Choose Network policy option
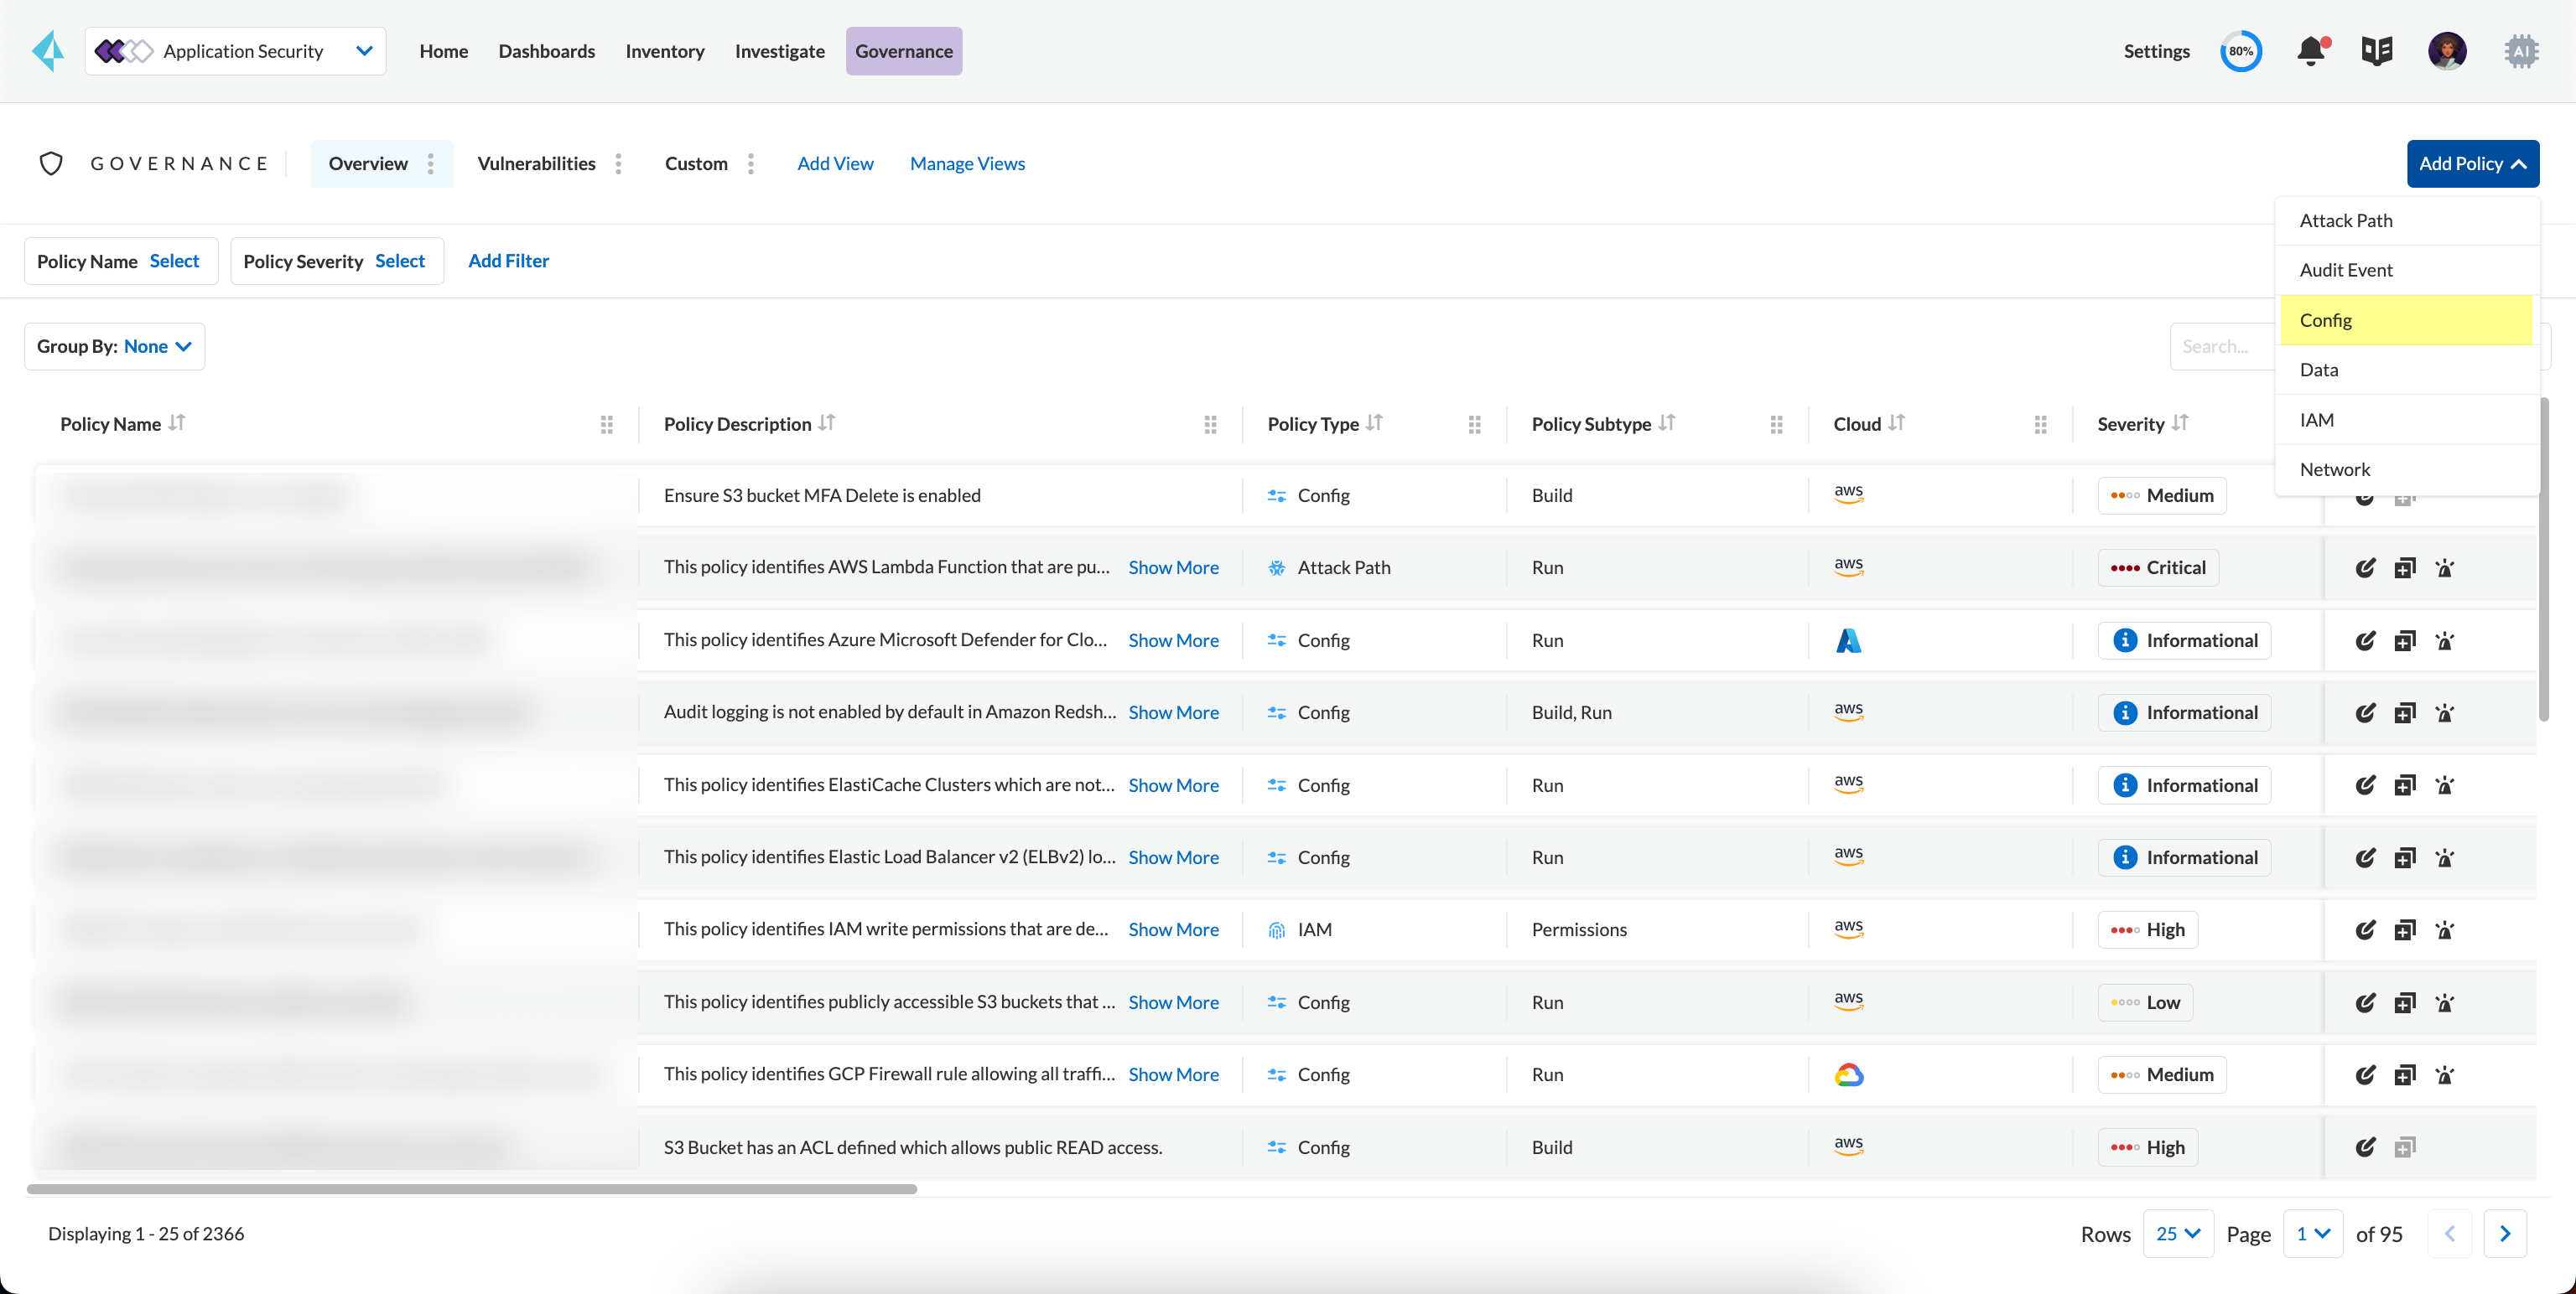Image resolution: width=2576 pixels, height=1294 pixels. [x=2406, y=469]
